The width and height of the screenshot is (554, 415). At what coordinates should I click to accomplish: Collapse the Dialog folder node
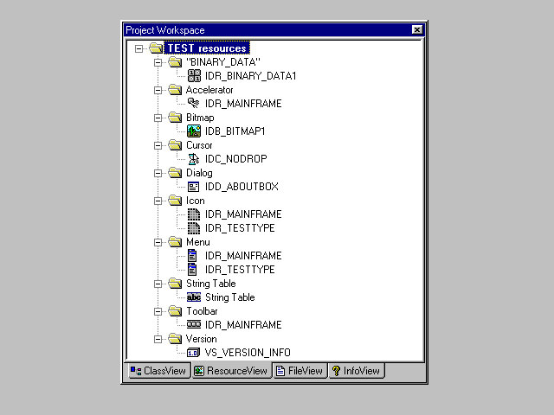coord(158,173)
